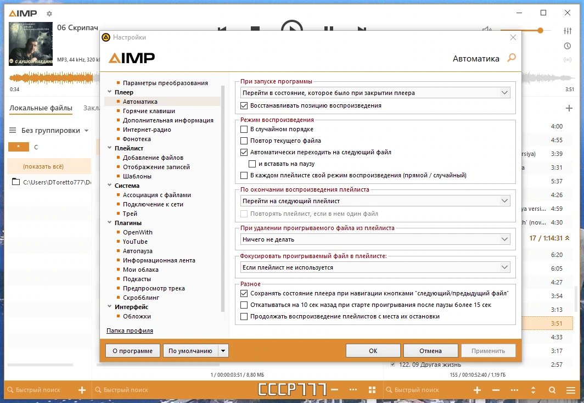Open the equalizer icon in main window
The height and width of the screenshot is (403, 584).
click(x=568, y=31)
